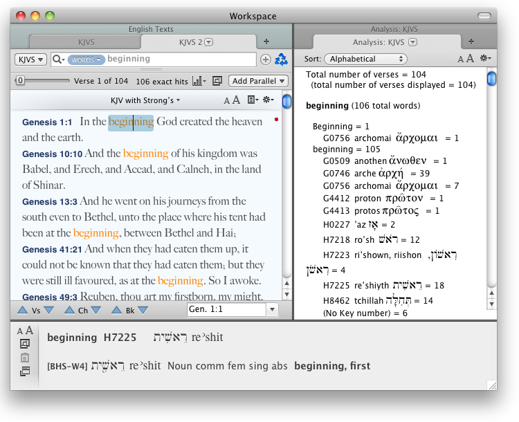Click previous verse up arrow beside Vs
This screenshot has width=519, height=422.
pyautogui.click(x=23, y=311)
